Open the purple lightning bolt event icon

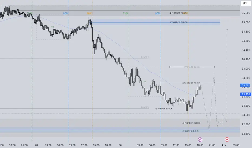(x=200, y=139)
